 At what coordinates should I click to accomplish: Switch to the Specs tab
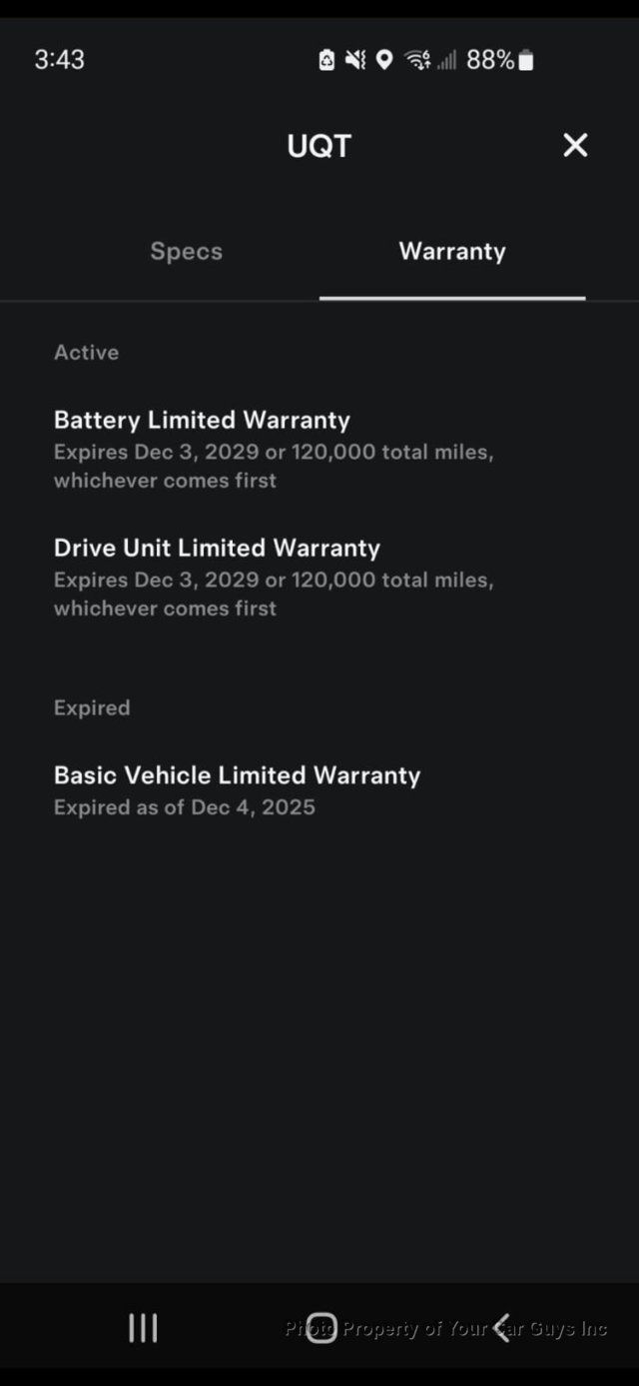(x=186, y=252)
